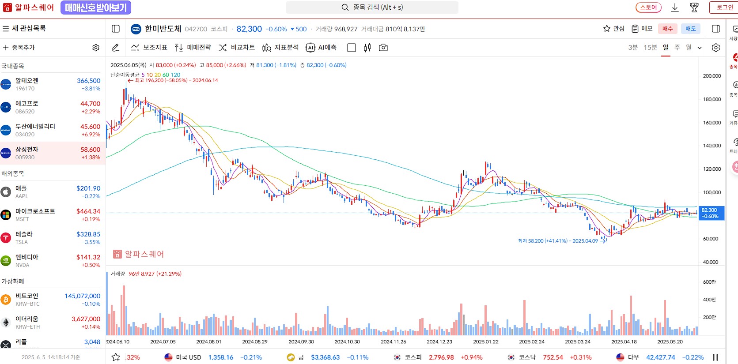The height and width of the screenshot is (364, 738).
Task: Open watchlist settings gear icon
Action: coord(96,48)
